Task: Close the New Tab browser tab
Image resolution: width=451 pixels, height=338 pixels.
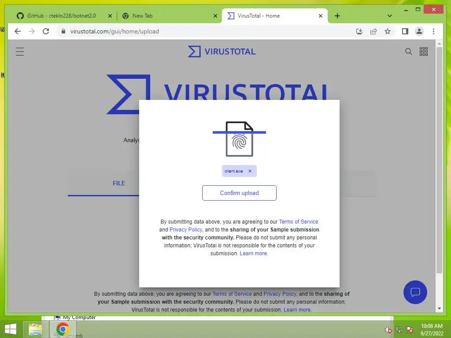Action: pos(215,16)
